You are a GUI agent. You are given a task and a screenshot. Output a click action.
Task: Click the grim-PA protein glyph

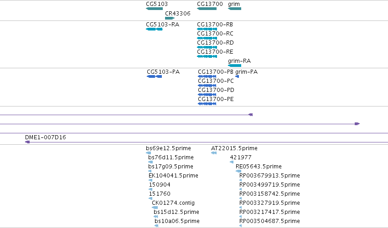tap(237, 76)
